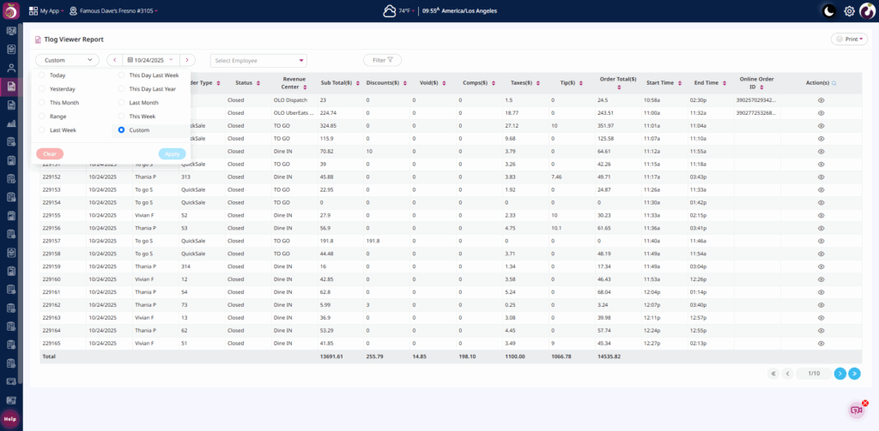Jump to last page of results
Screen dimensions: 879x431
point(854,374)
